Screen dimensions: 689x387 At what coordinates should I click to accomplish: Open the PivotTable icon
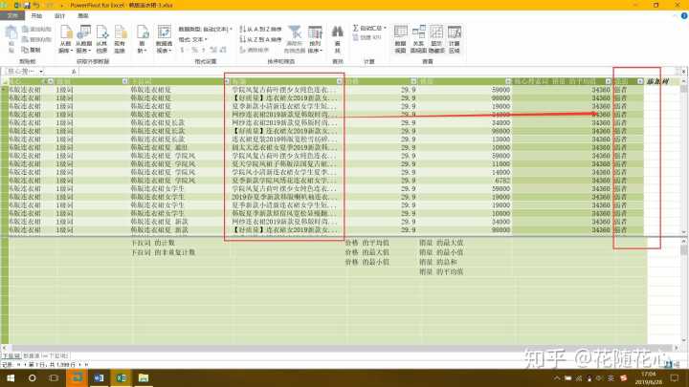(x=164, y=38)
